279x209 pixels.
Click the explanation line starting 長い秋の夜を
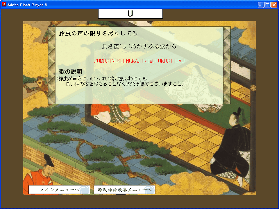click(125, 84)
